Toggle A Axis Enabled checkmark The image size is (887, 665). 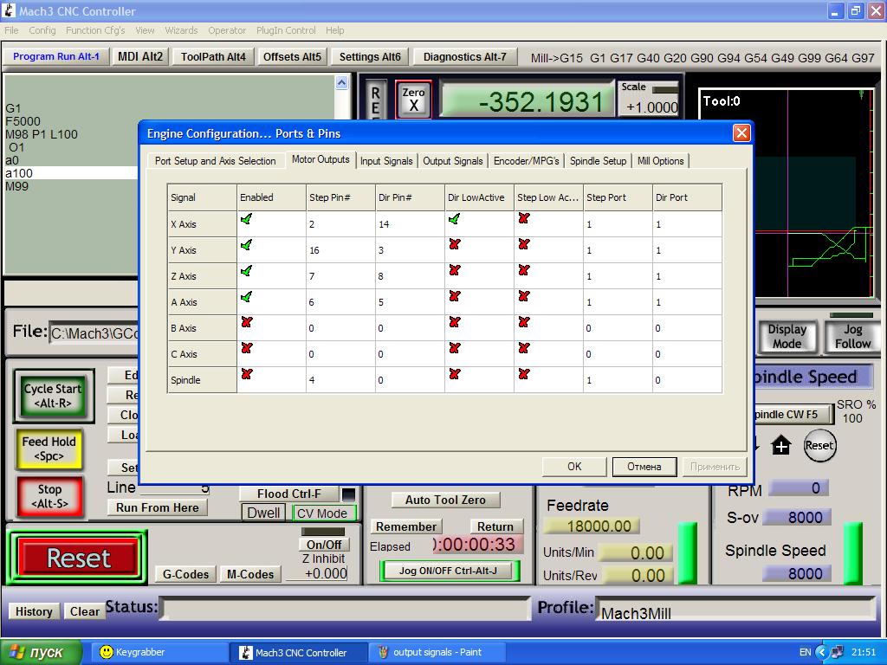246,297
